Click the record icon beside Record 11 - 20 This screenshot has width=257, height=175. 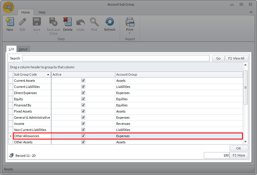point(11,155)
